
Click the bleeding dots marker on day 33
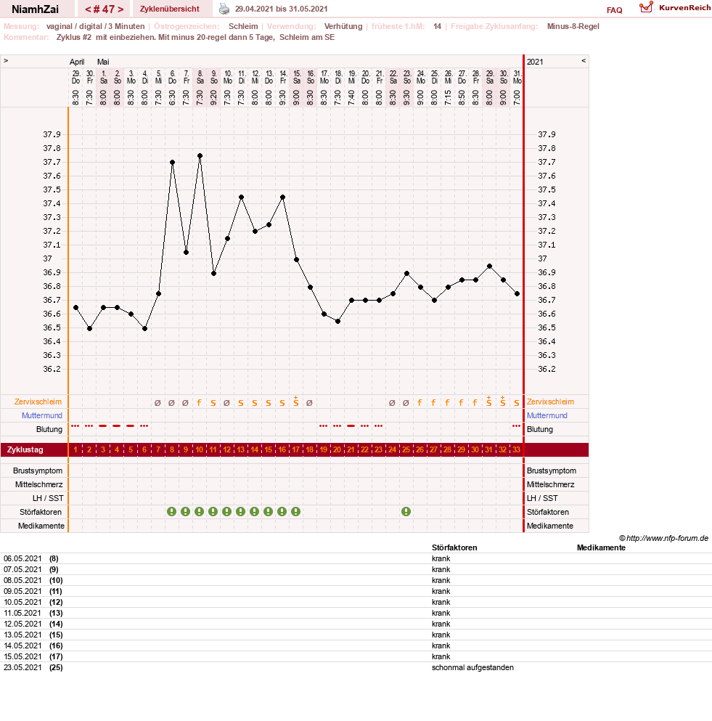pos(516,425)
